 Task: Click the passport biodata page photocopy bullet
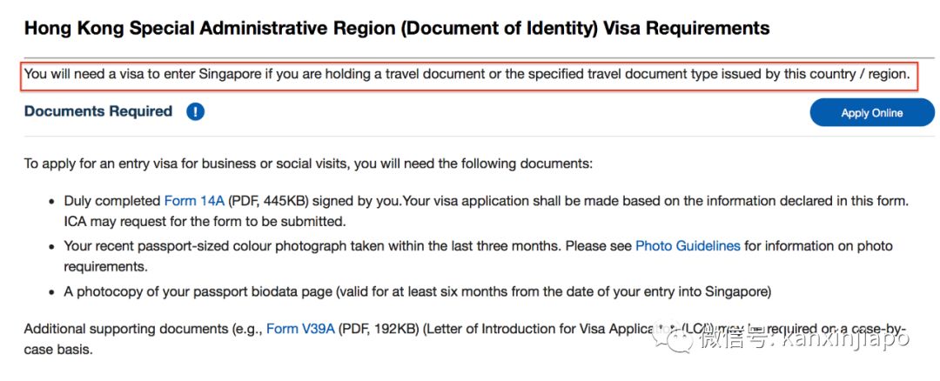tap(418, 291)
